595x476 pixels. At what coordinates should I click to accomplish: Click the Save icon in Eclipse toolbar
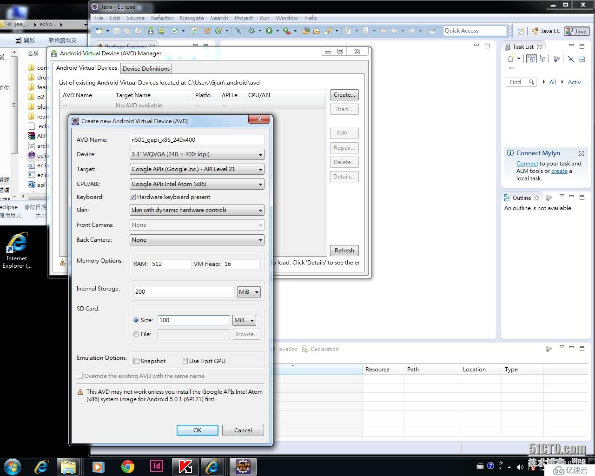(x=116, y=31)
